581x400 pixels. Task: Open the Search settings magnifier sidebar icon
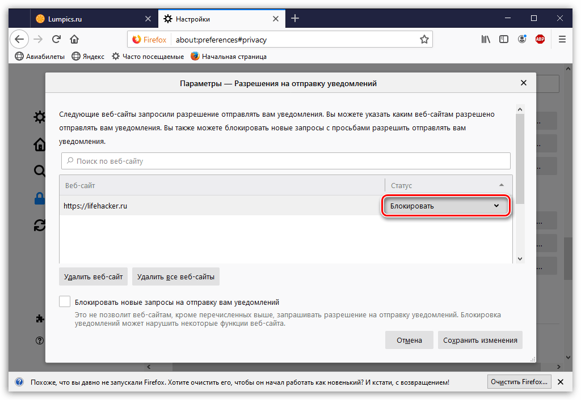39,171
